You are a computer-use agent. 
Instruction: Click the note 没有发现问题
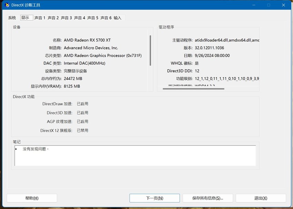pos(36,149)
